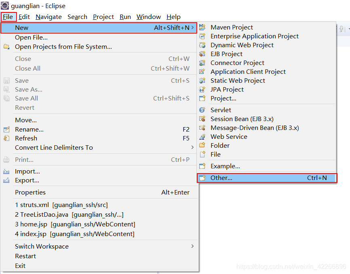Click the Project... wizard icon
This screenshot has height=274, width=350.
202,98
